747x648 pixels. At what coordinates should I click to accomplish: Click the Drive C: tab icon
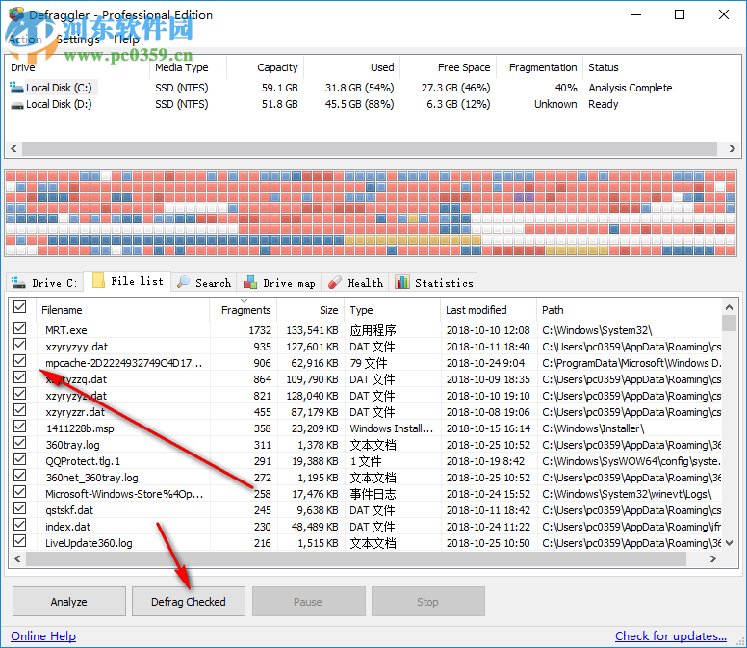18,282
